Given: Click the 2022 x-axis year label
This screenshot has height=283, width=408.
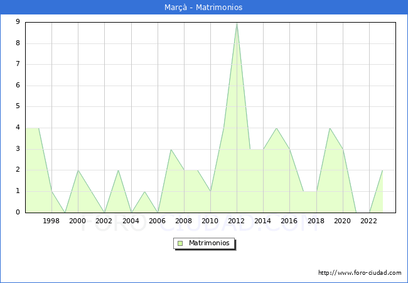Looking at the screenshot, I should pos(369,221).
